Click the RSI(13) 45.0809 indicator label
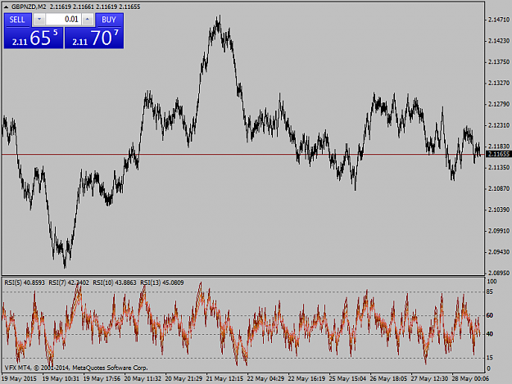 (162, 282)
